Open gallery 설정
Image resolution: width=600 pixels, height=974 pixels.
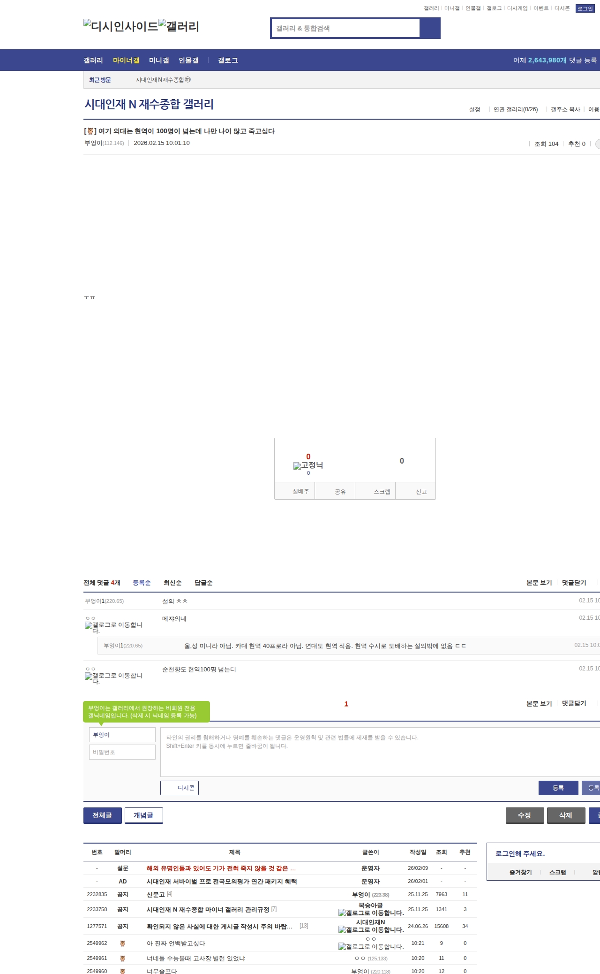coord(474,109)
